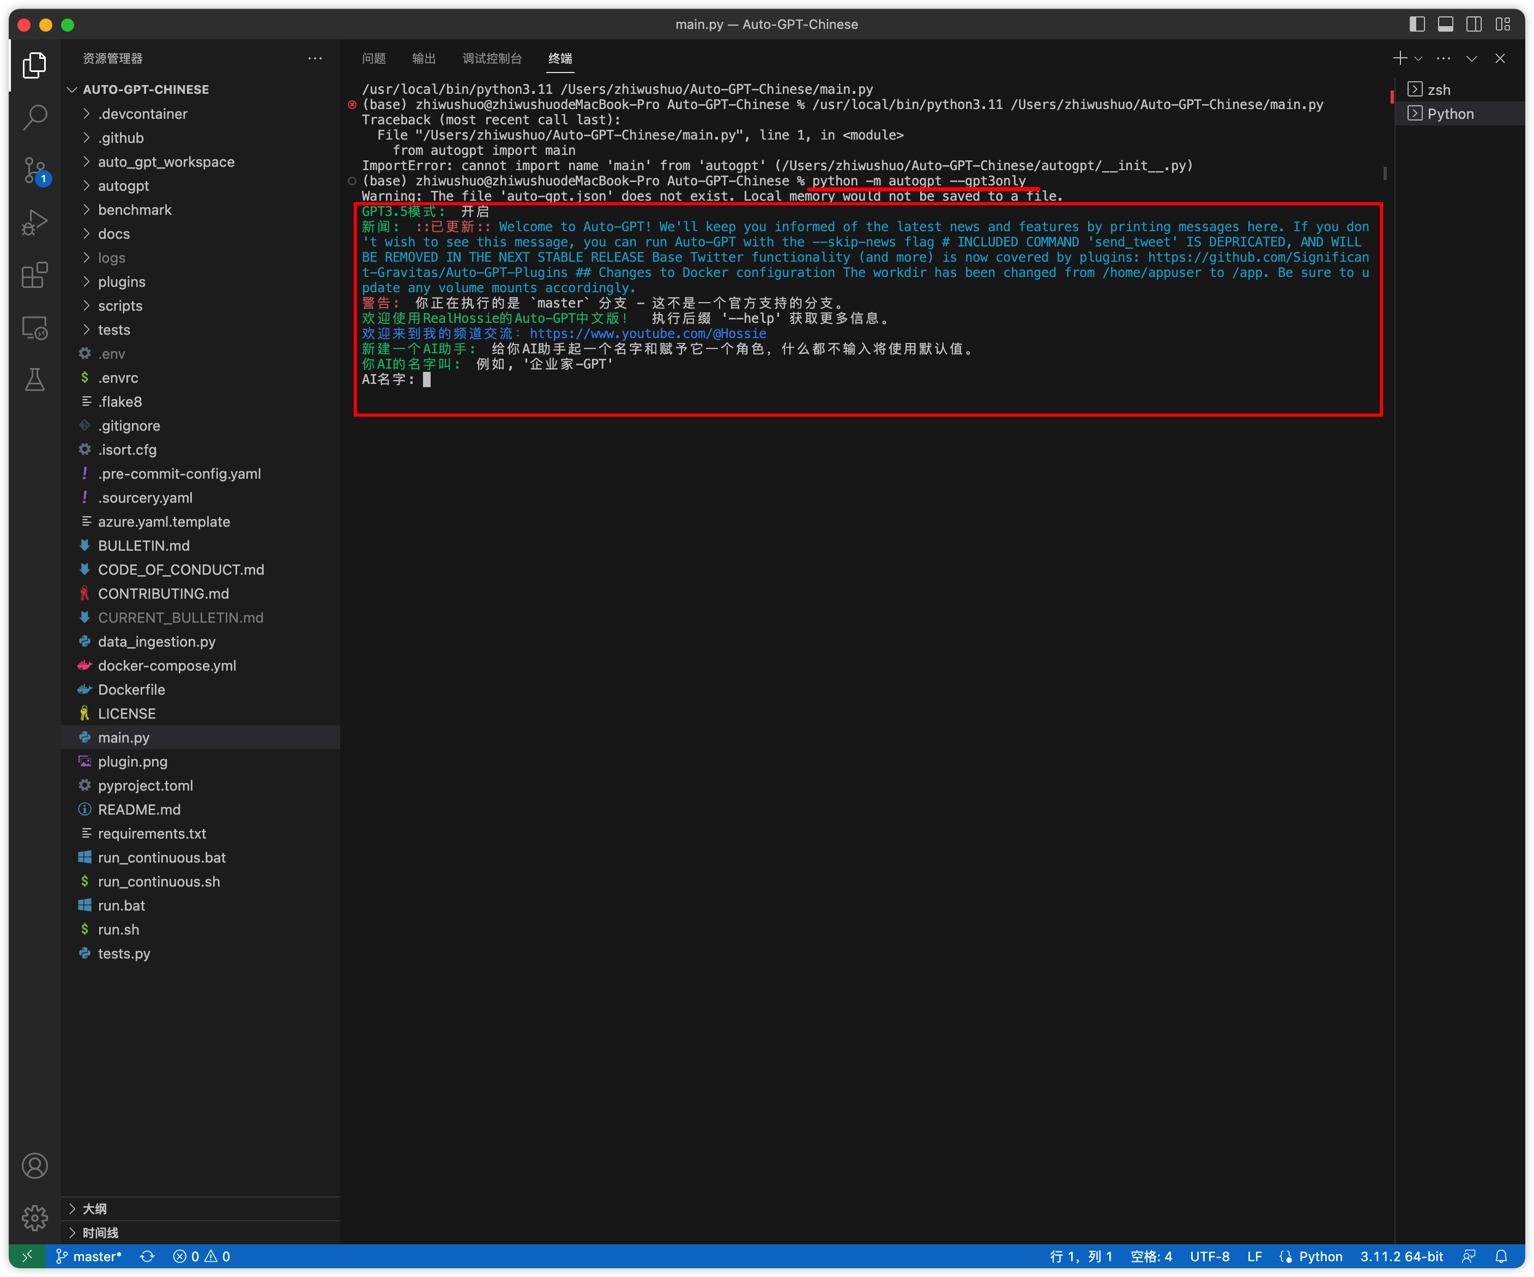1534x1277 pixels.
Task: Open the Search view in activity bar
Action: pyautogui.click(x=34, y=117)
